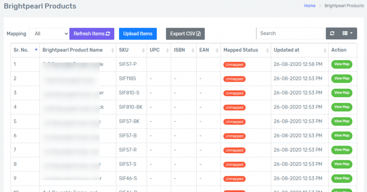The width and height of the screenshot is (367, 192).
Task: View Map for SIF57-S row
Action: 342,164
